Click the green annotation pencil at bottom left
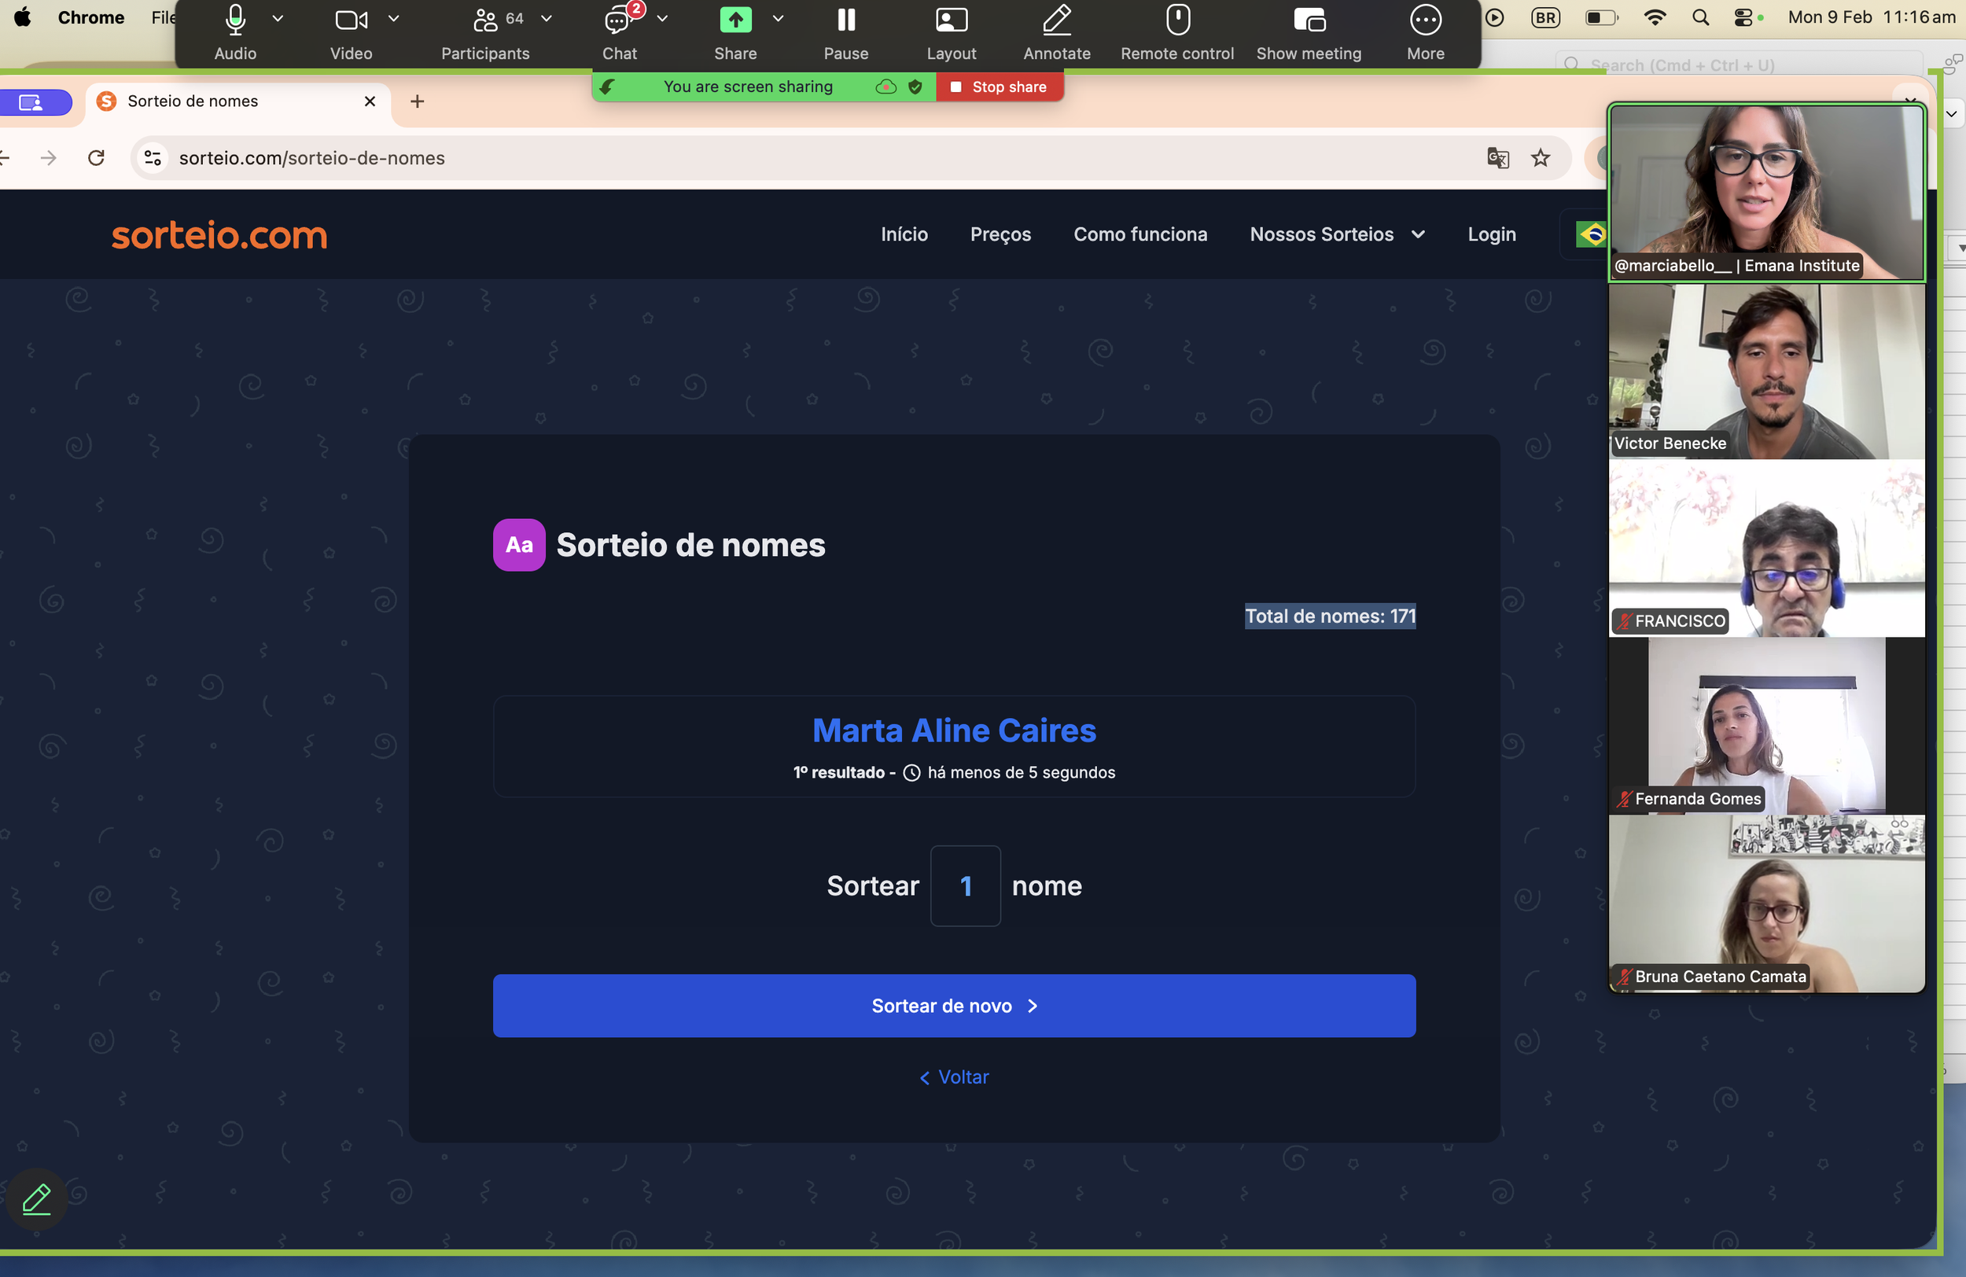Viewport: 1966px width, 1277px height. (36, 1198)
